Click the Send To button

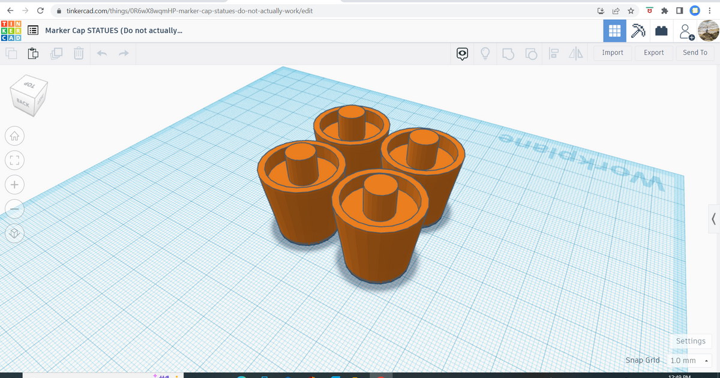(x=695, y=53)
